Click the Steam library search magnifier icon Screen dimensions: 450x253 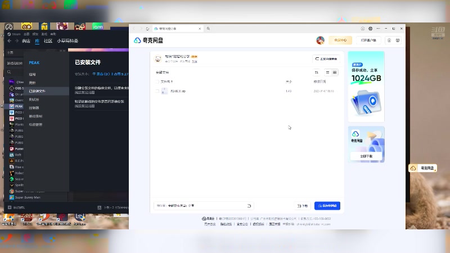coord(9,72)
